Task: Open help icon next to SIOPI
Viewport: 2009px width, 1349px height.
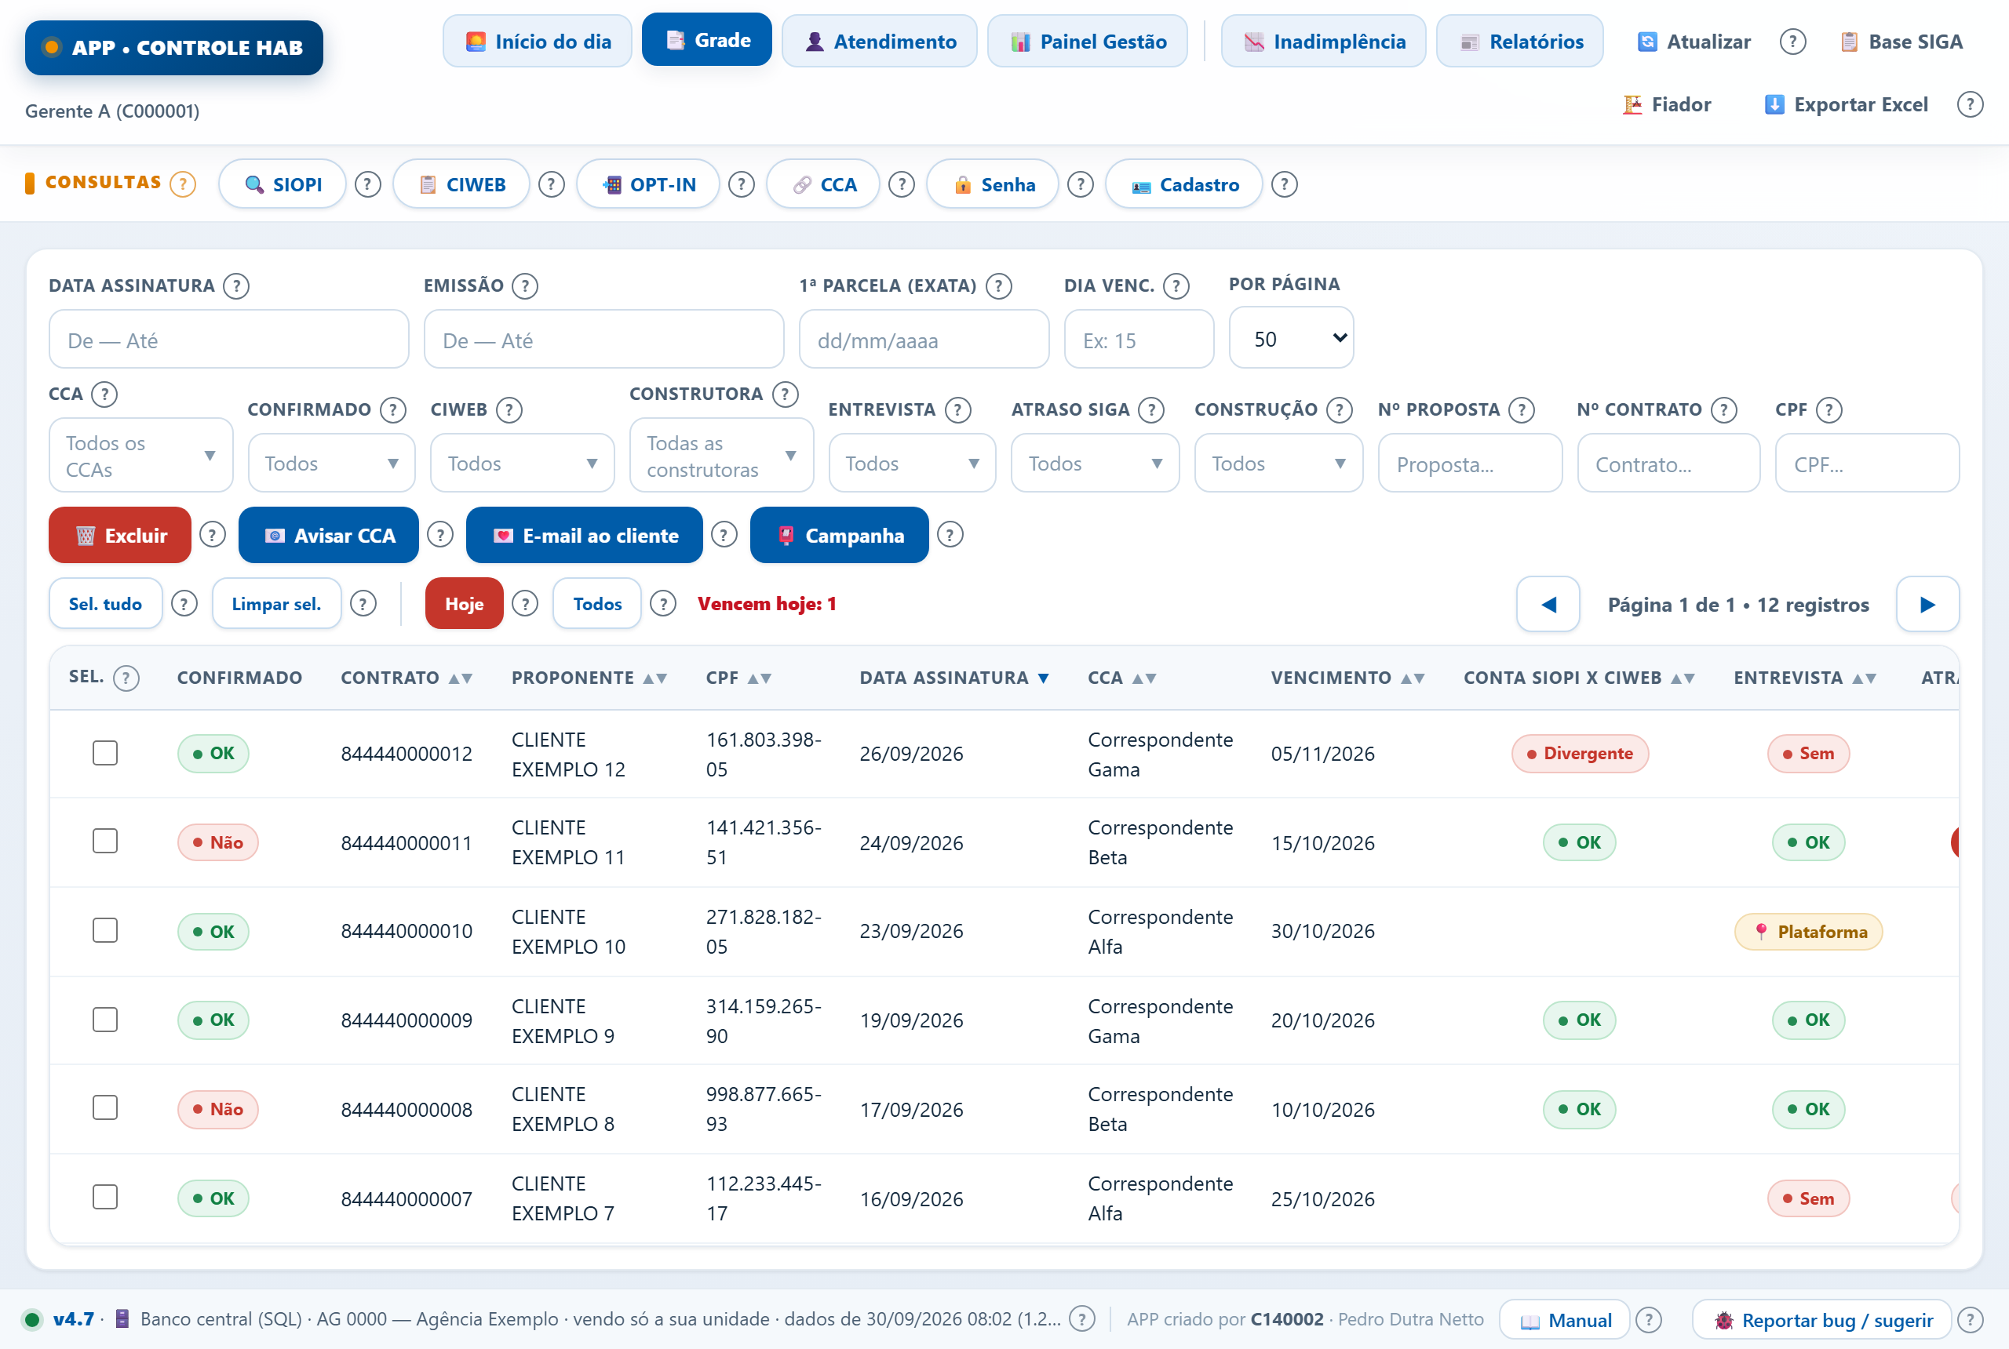Action: [x=367, y=184]
